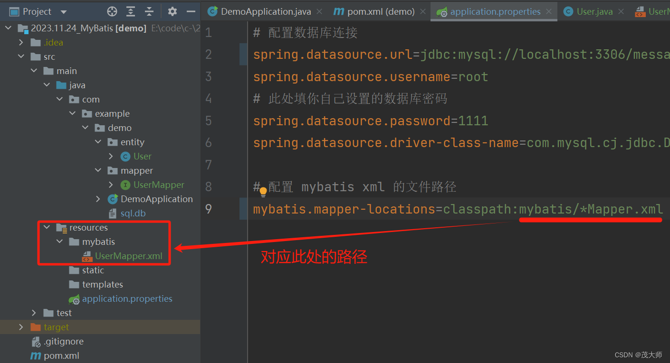Viewport: 670px width, 363px height.
Task: Open the Project tool window options gear
Action: coord(172,11)
